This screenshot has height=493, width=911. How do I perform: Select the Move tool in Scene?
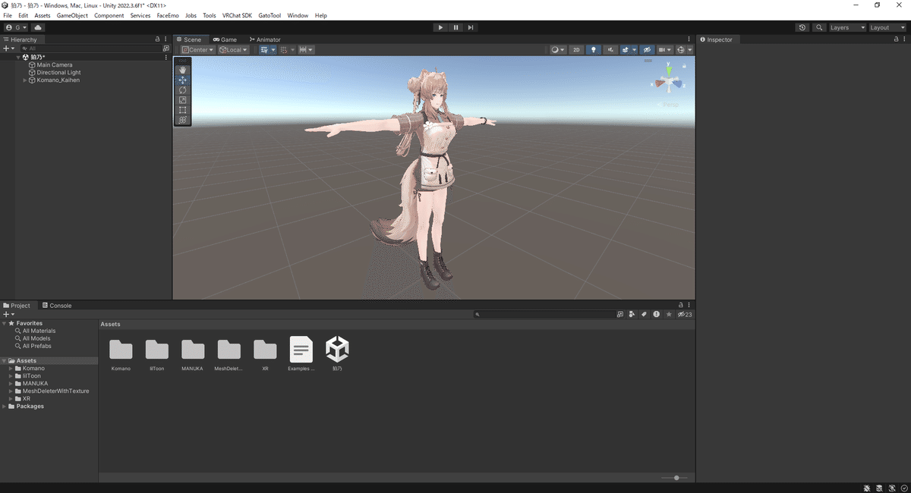[182, 80]
